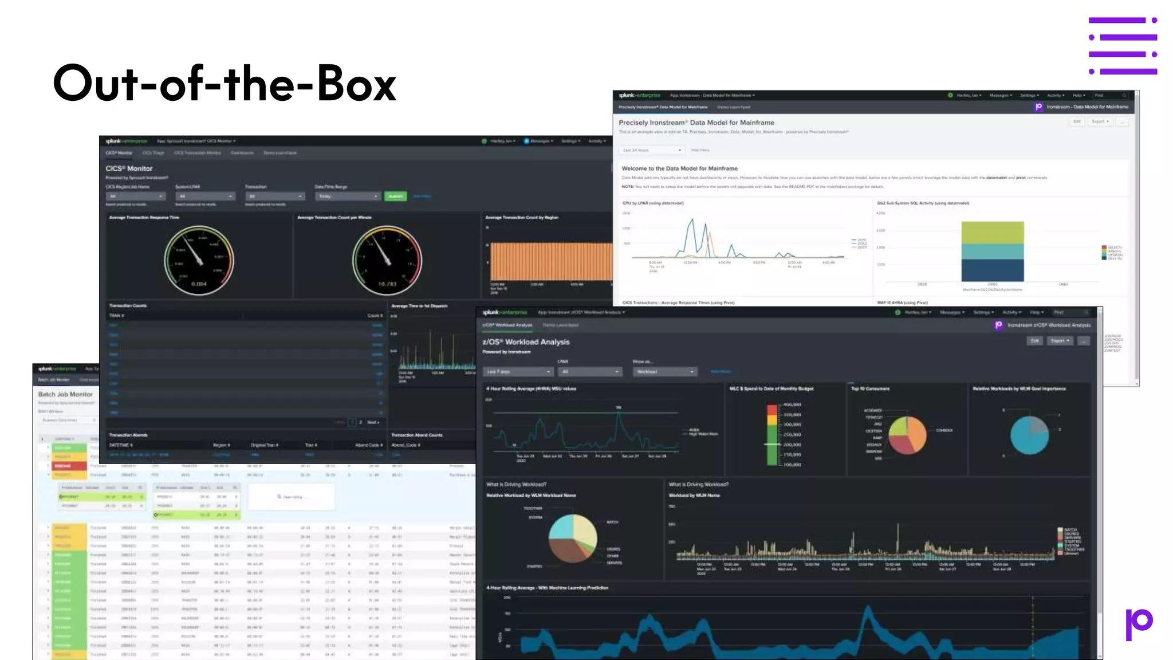This screenshot has width=1173, height=660.
Task: Click blue Messages badge icon in CICS Monitor
Action: pos(526,141)
